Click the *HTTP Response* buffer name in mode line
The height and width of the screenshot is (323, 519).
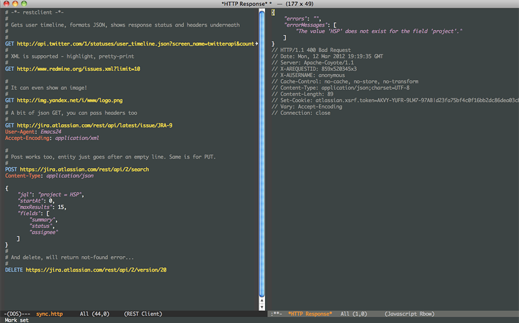tap(310, 314)
